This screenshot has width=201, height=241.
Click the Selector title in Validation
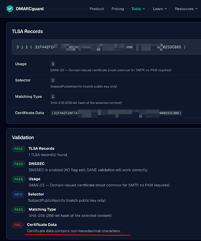pos(36,194)
